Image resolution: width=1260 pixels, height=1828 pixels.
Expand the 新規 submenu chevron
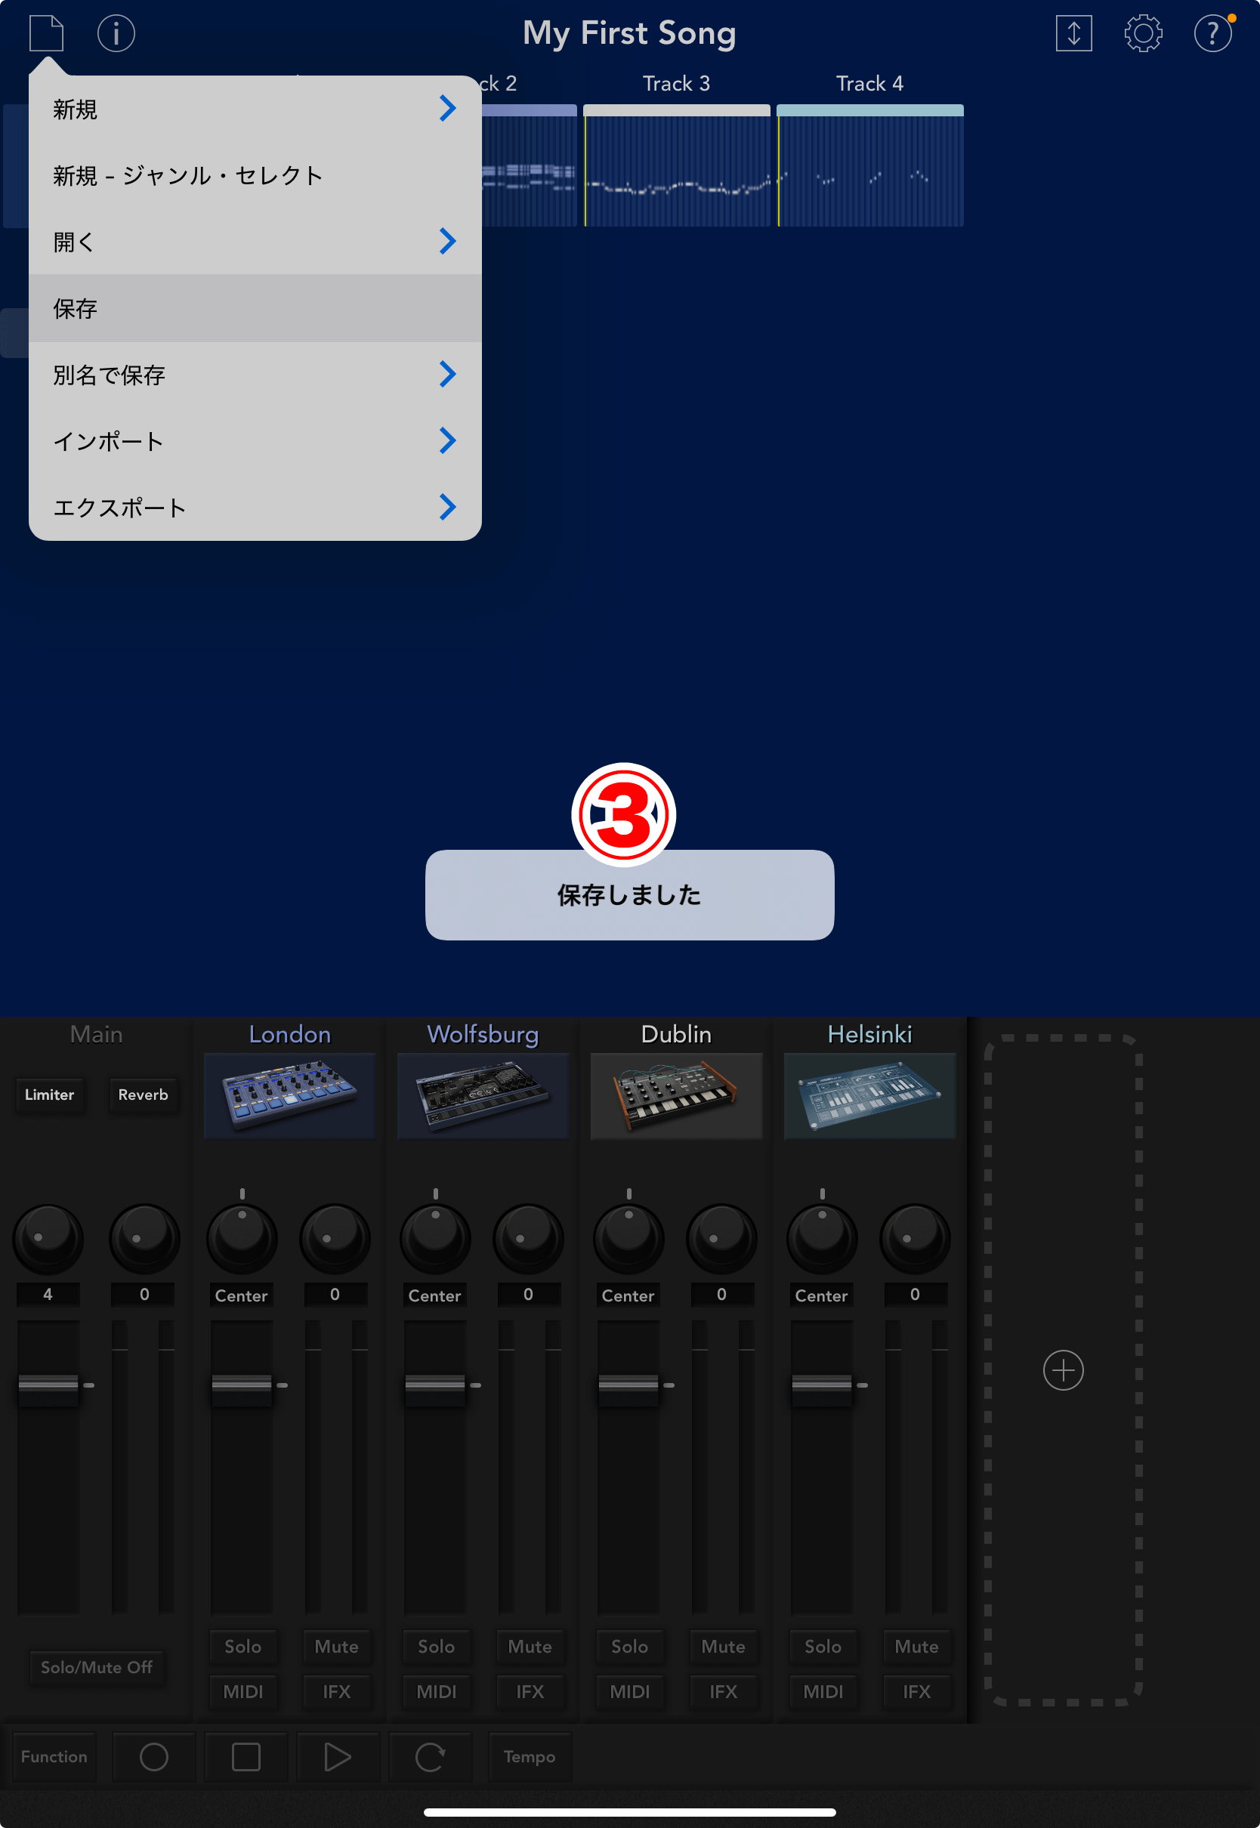pos(448,108)
